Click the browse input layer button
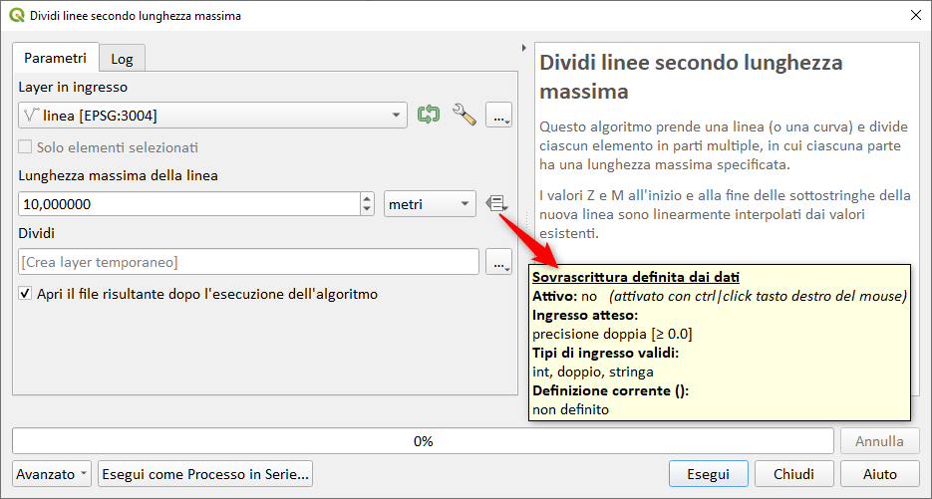This screenshot has height=499, width=932. pos(498,116)
